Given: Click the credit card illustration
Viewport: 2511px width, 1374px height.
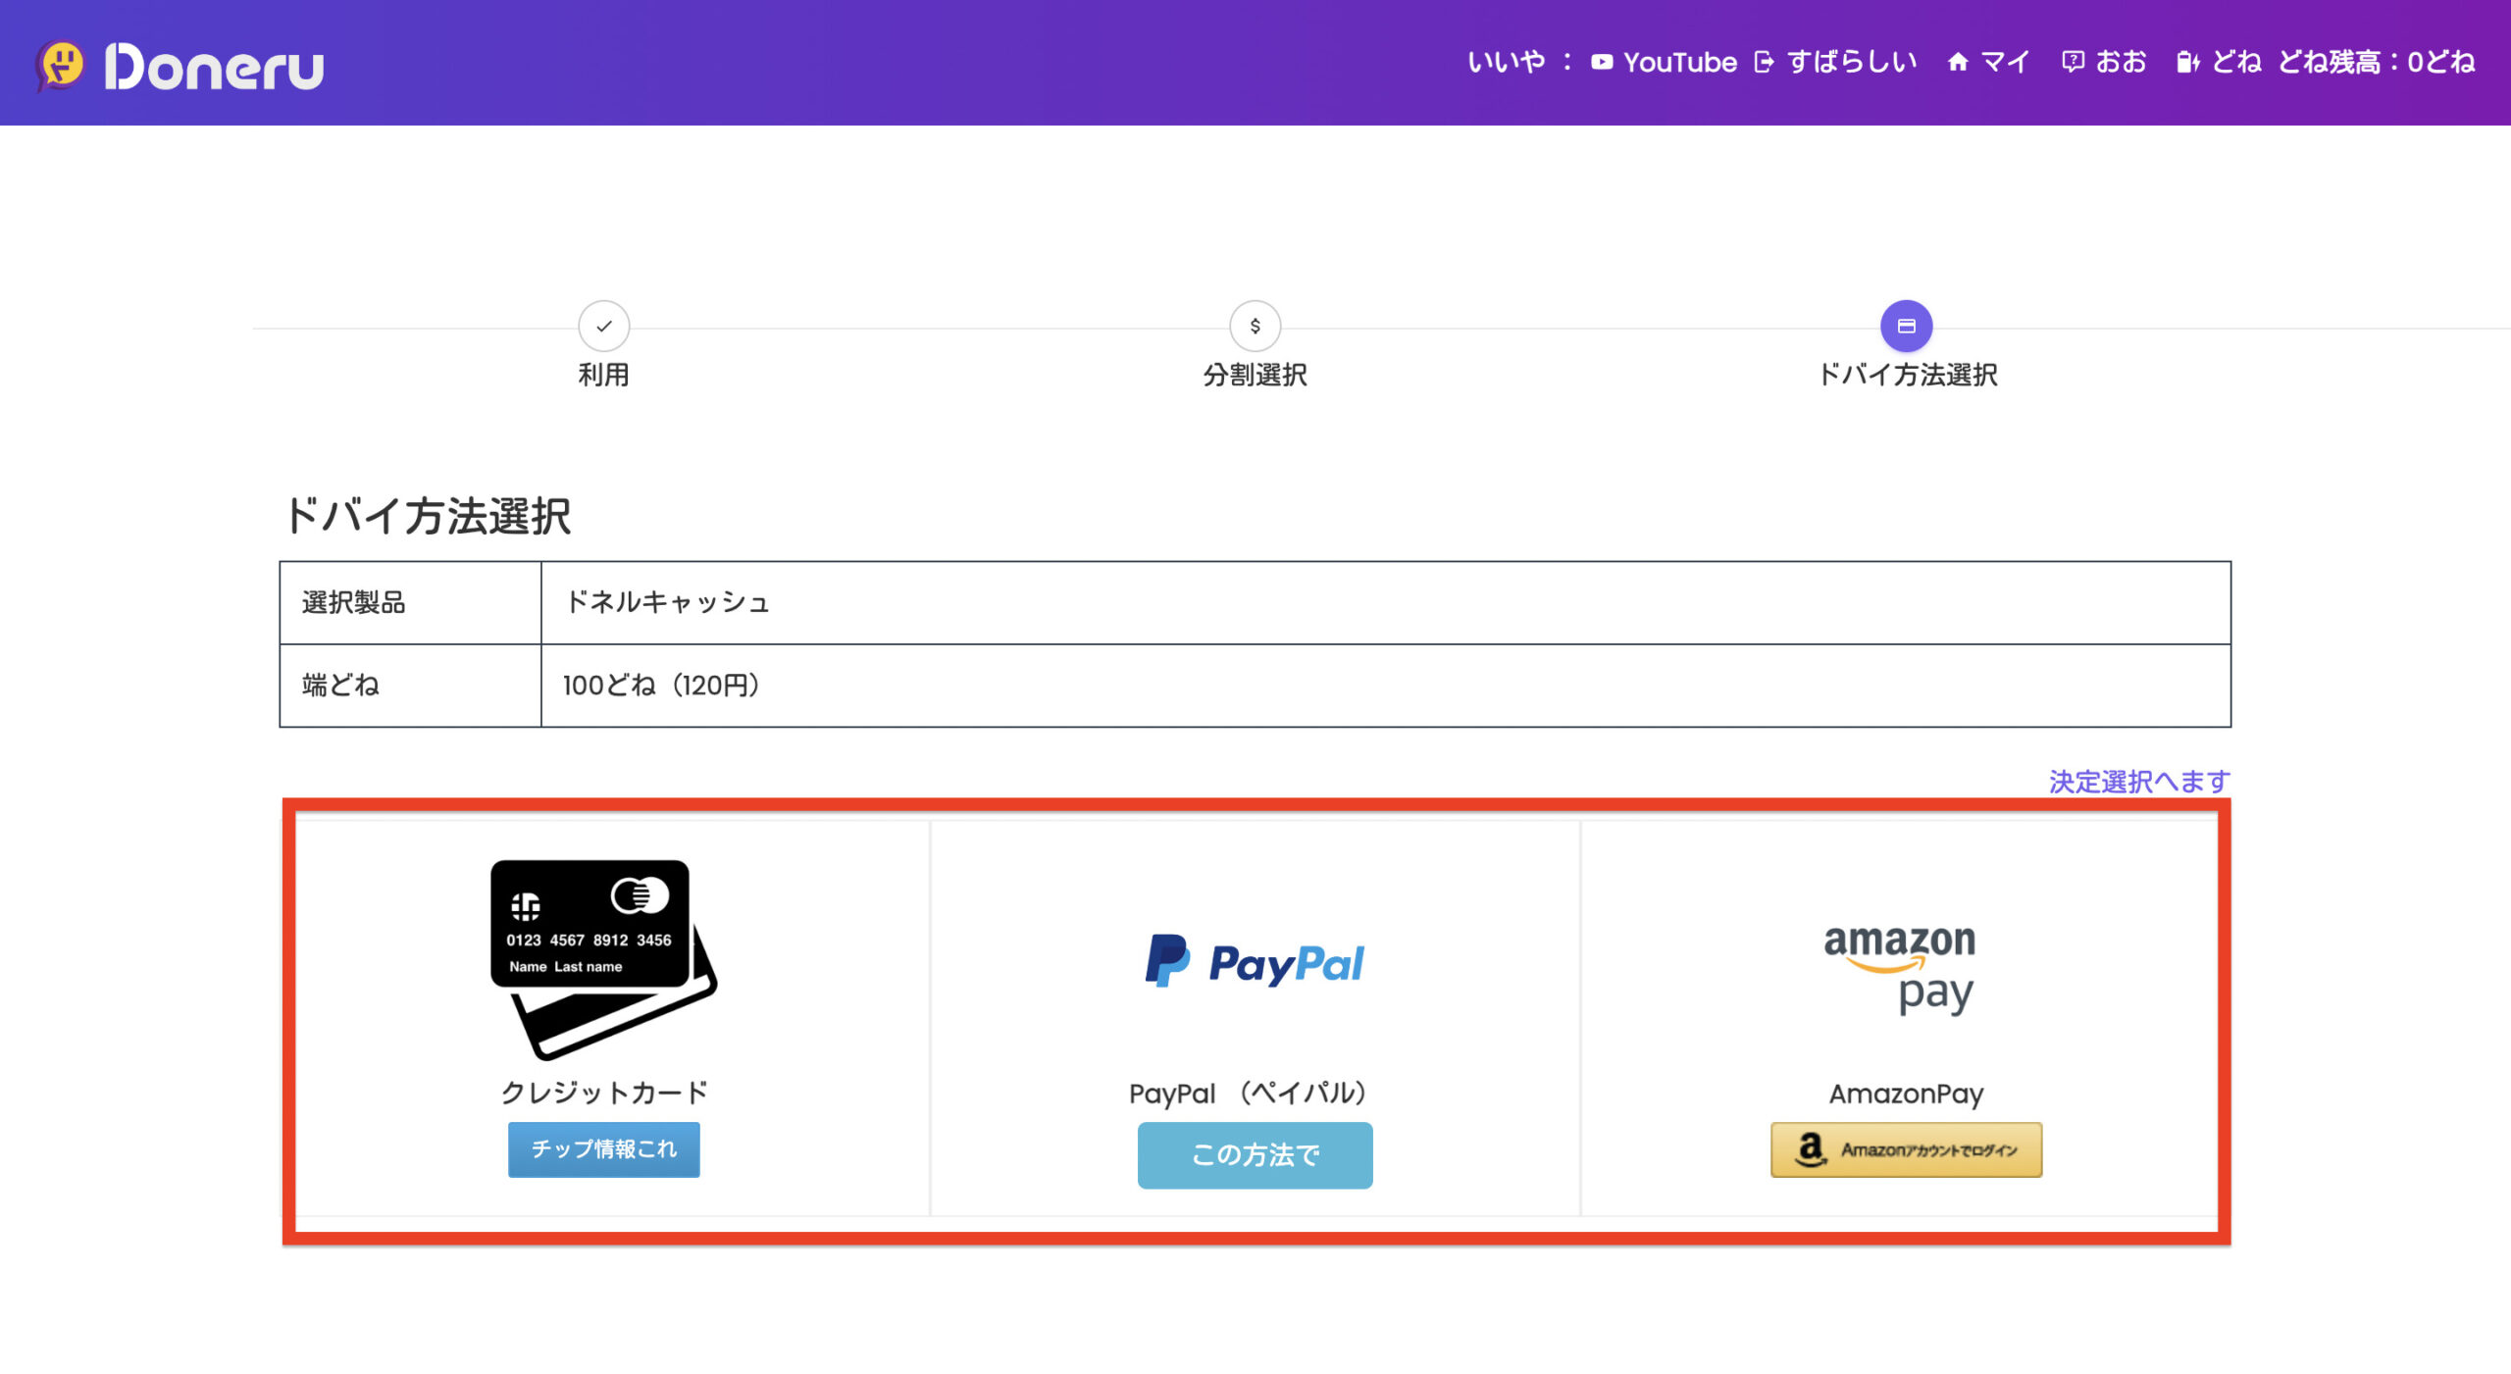Looking at the screenshot, I should point(603,960).
